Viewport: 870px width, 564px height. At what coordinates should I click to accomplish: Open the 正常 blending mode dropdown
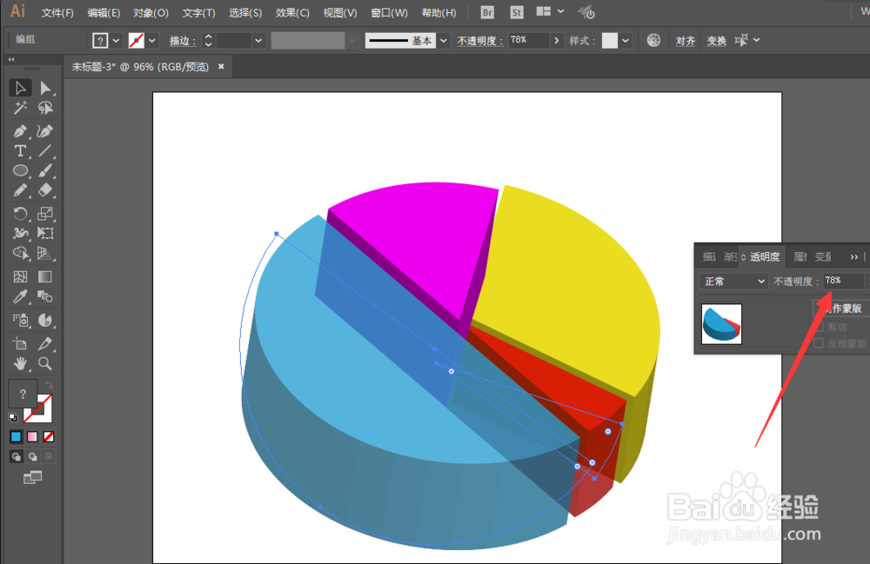(733, 282)
